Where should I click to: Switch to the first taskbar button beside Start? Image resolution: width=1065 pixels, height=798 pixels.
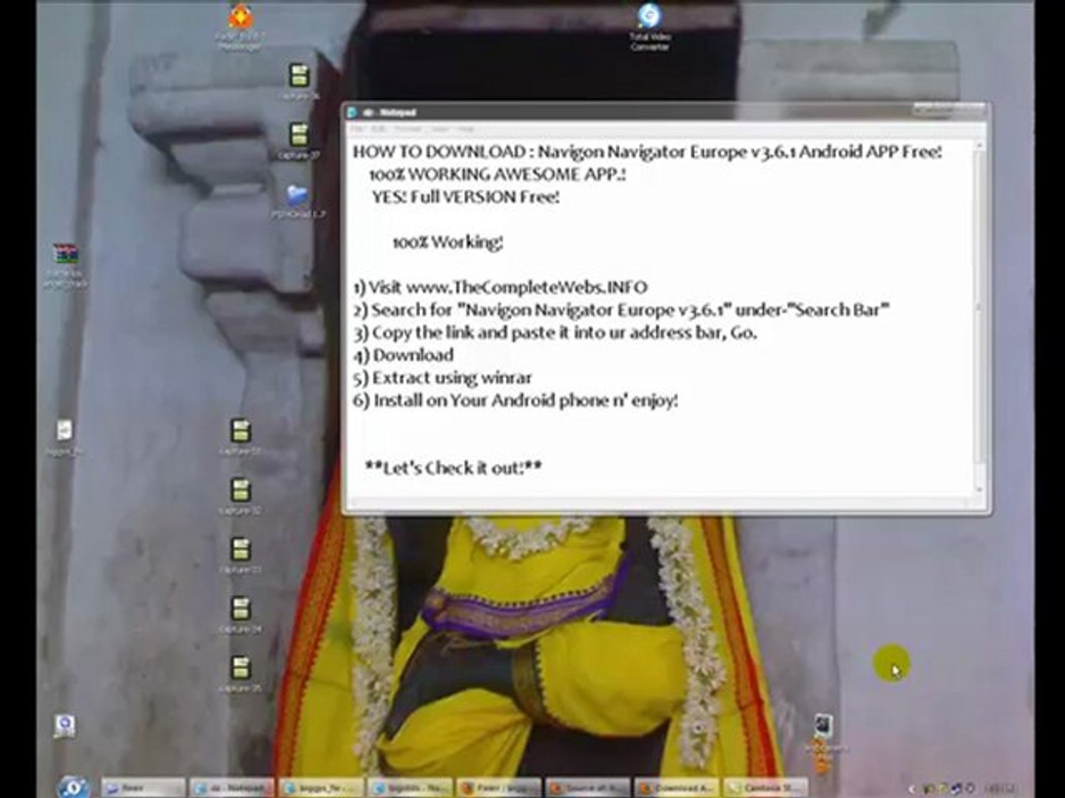143,788
